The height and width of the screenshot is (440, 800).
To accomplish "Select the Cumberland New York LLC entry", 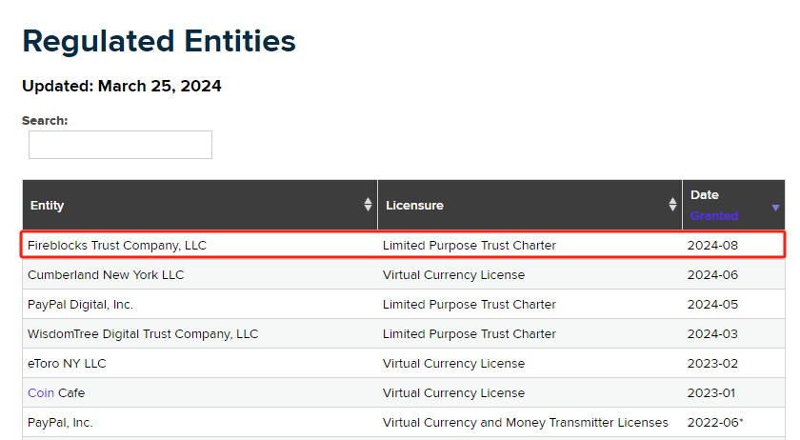I will (x=106, y=275).
